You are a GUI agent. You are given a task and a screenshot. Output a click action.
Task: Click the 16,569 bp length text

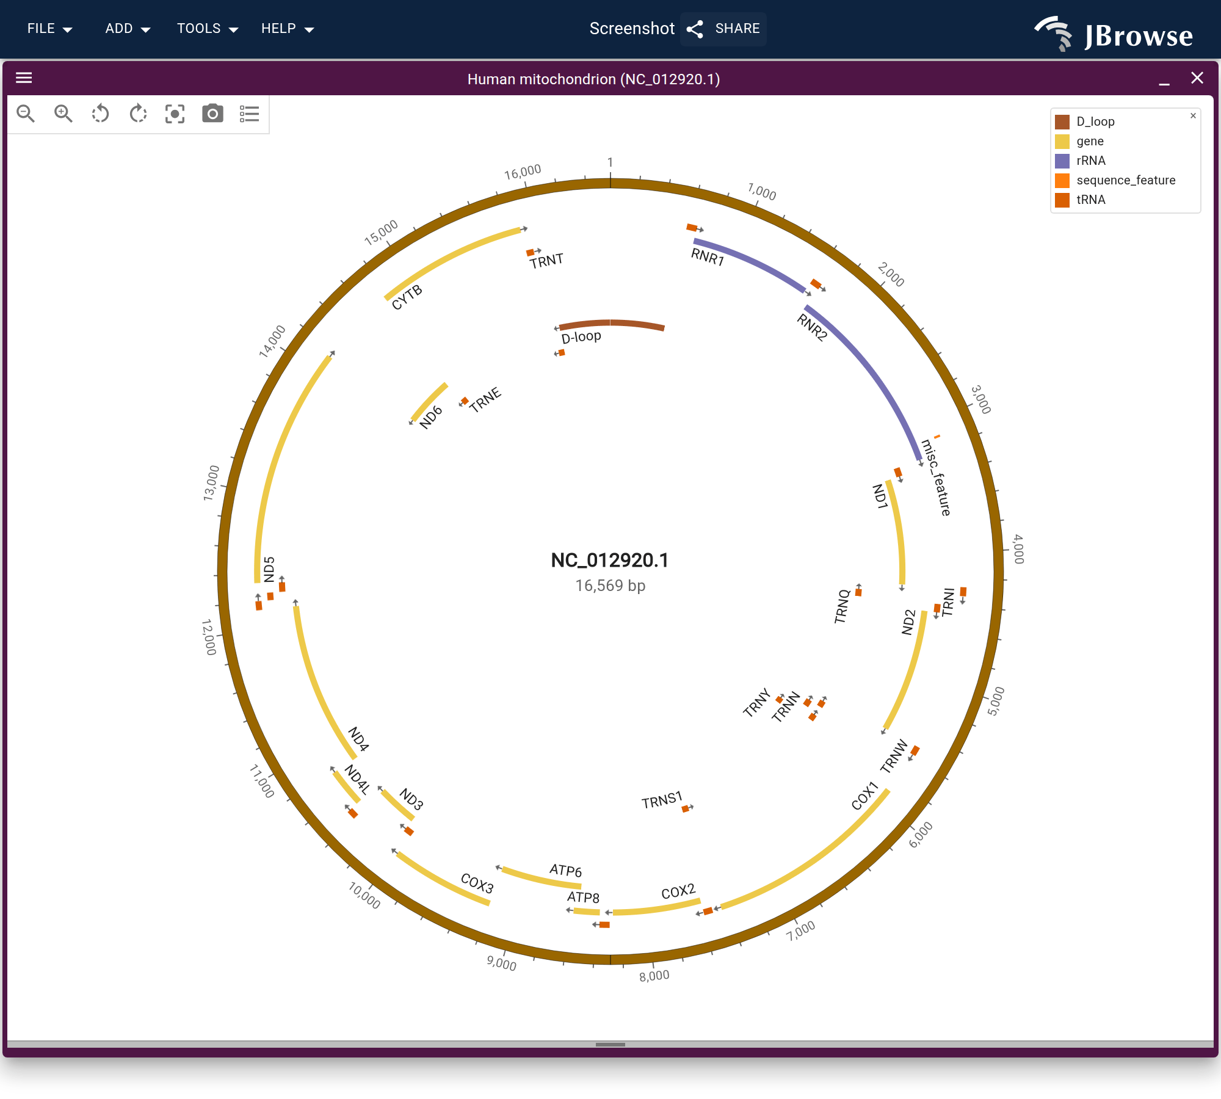tap(610, 586)
